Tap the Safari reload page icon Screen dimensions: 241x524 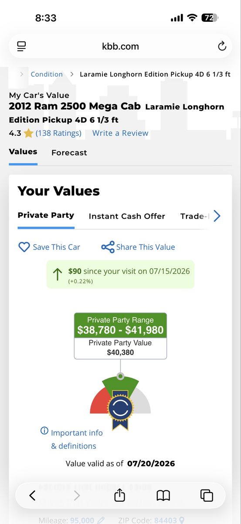pyautogui.click(x=222, y=46)
